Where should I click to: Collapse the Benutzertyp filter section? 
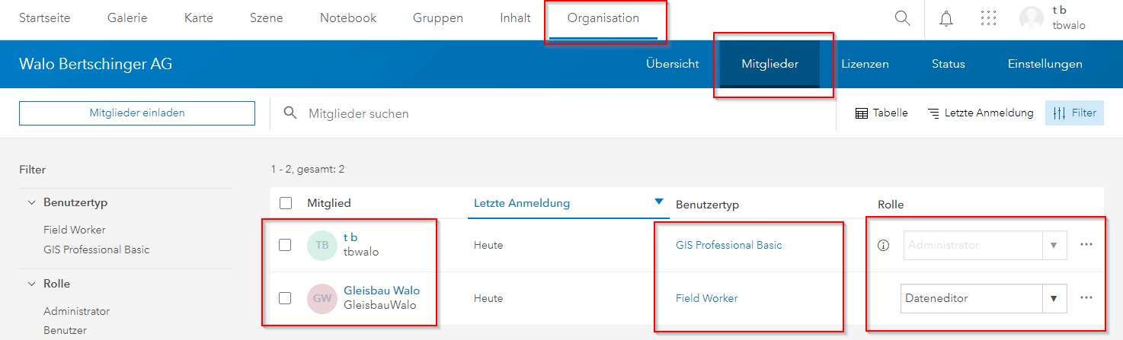(x=31, y=203)
